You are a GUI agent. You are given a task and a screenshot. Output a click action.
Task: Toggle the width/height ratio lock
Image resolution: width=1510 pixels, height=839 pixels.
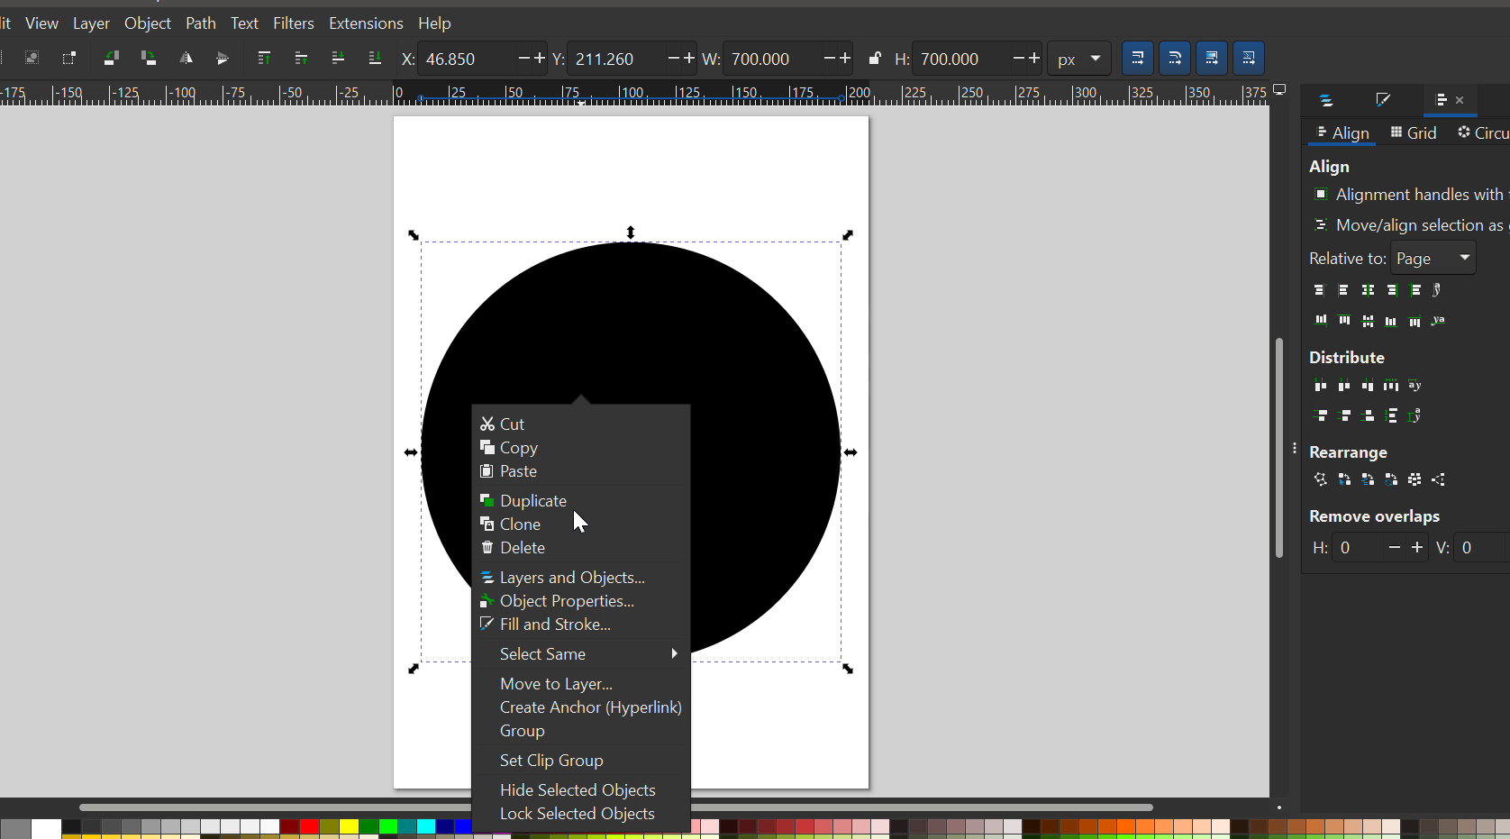(x=874, y=59)
